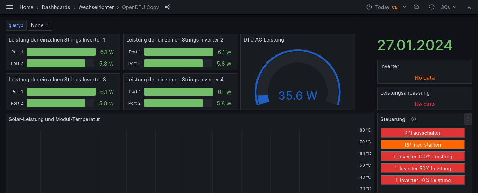Go to Home breadcrumb
This screenshot has width=478, height=193.
click(x=26, y=7)
